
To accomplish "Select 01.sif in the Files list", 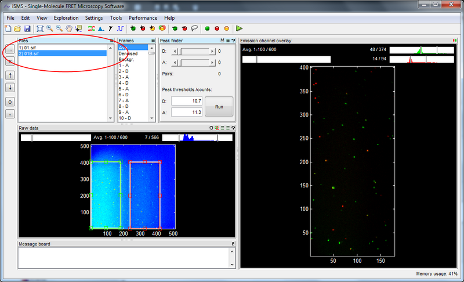I will pyautogui.click(x=28, y=47).
